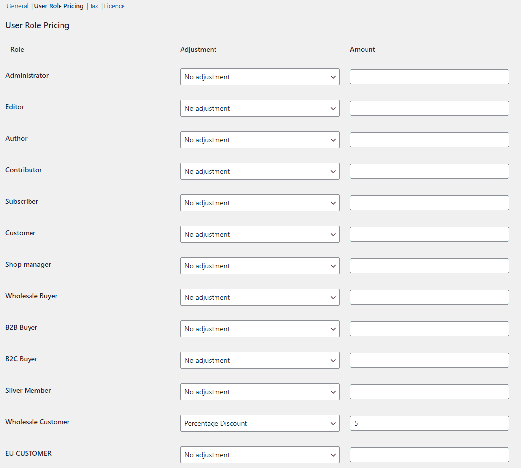The width and height of the screenshot is (521, 468).
Task: Expand Editor adjustment dropdown
Action: pos(260,108)
